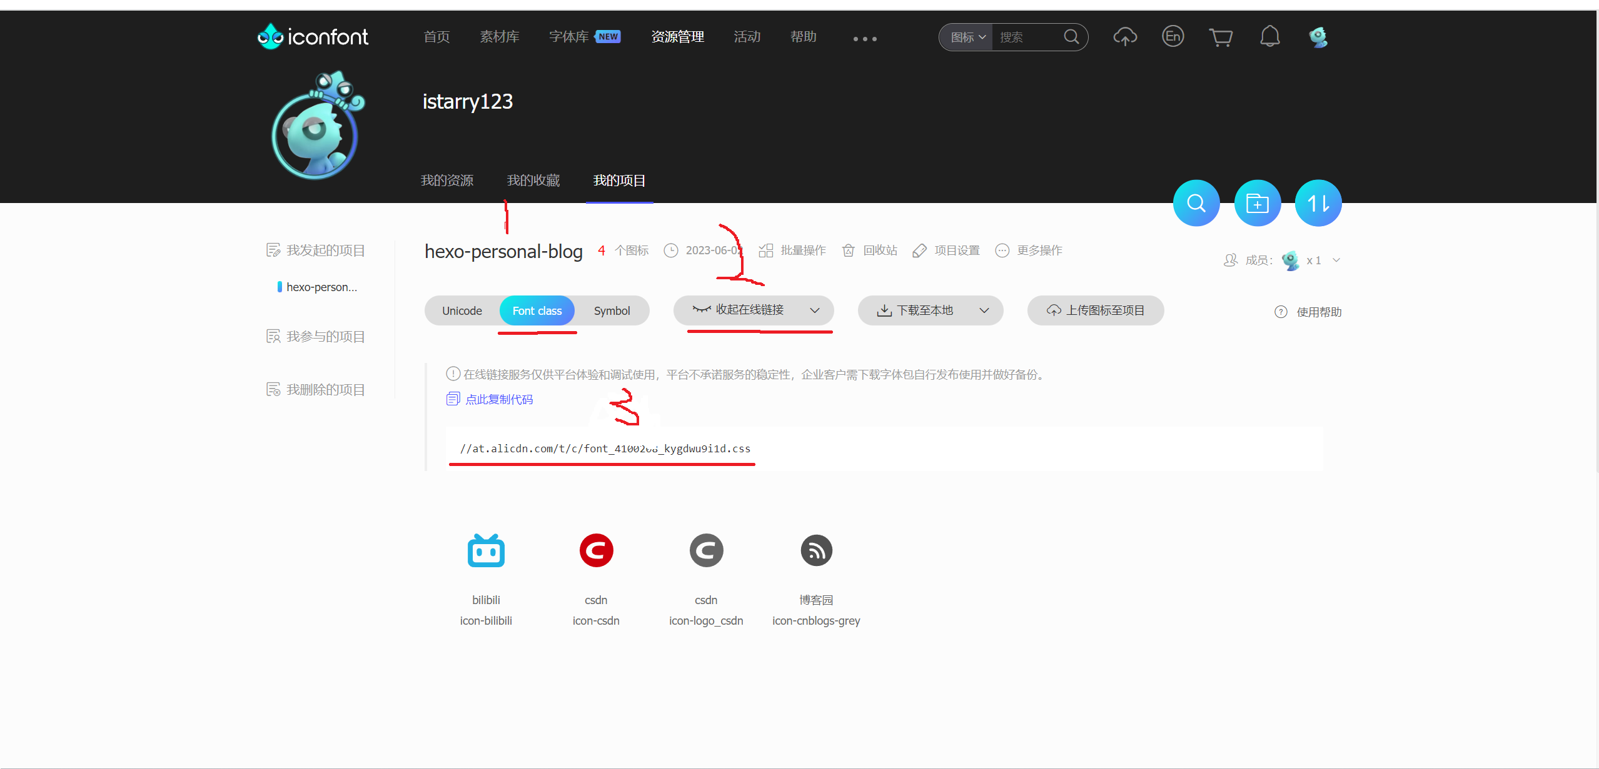Image resolution: width=1599 pixels, height=769 pixels.
Task: Select the icon-csdn icon
Action: pos(595,550)
